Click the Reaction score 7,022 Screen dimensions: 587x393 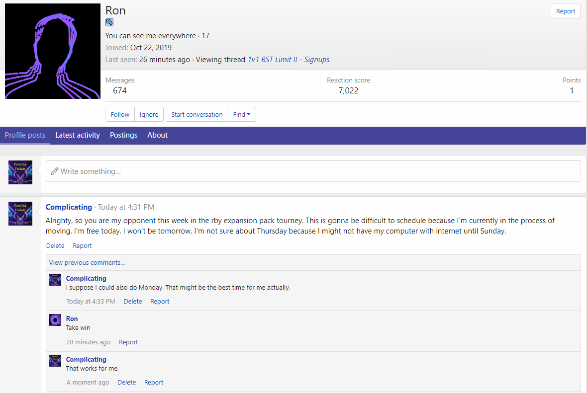[348, 90]
